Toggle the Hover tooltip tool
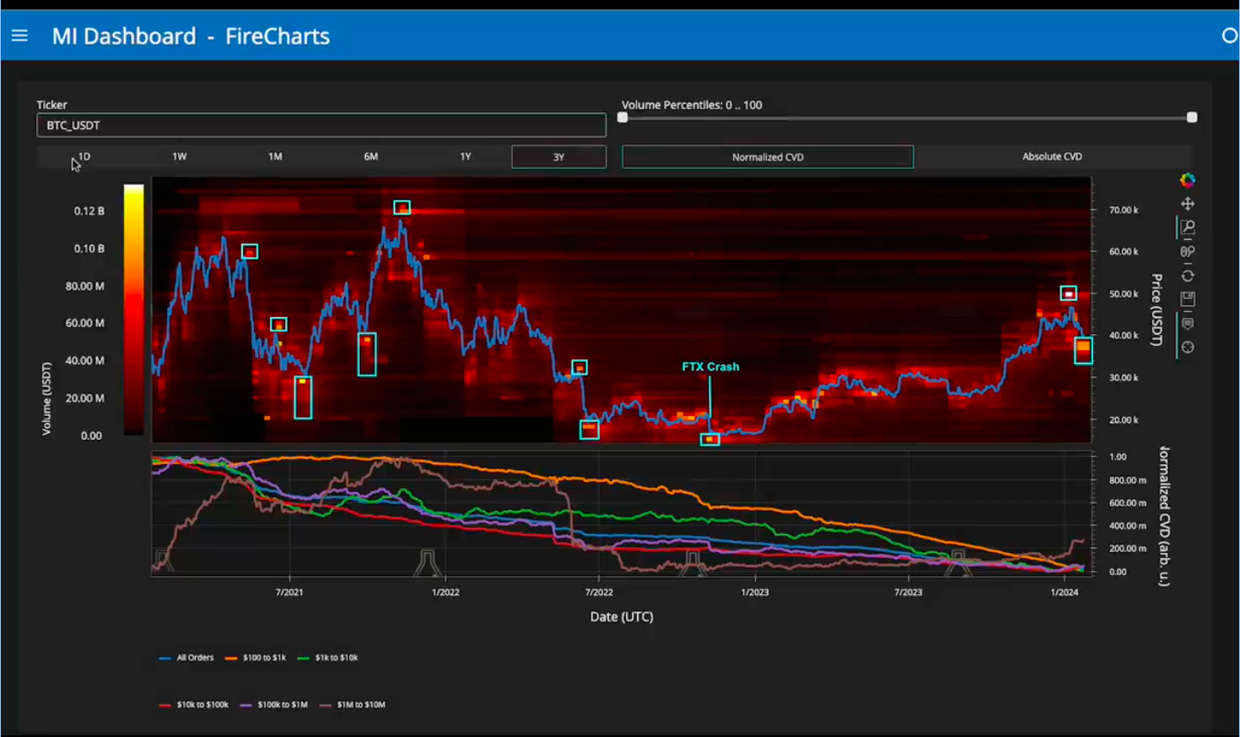This screenshot has height=737, width=1240. [x=1187, y=324]
